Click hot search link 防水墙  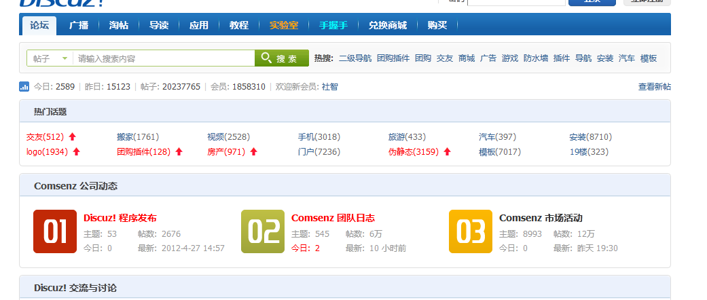tap(536, 58)
